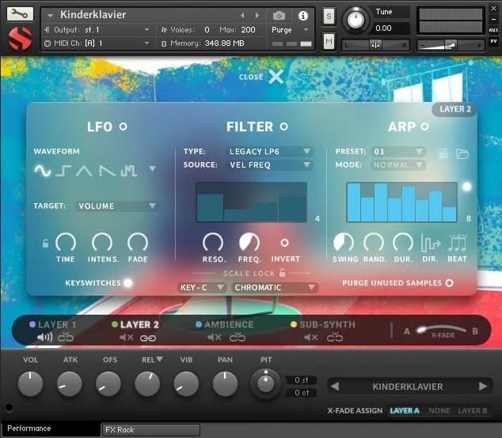The width and height of the screenshot is (502, 438).
Task: Click the ARP preset save disk icon
Action: 443,153
